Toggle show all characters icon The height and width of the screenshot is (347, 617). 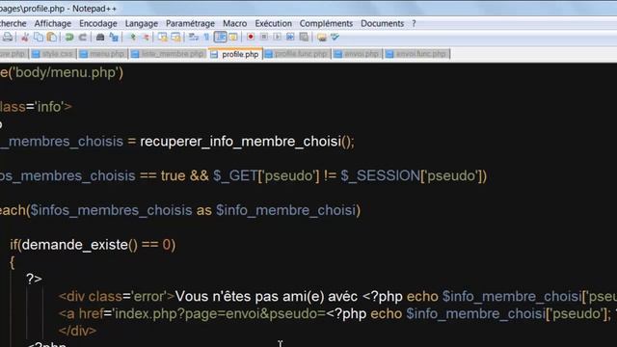(206, 37)
